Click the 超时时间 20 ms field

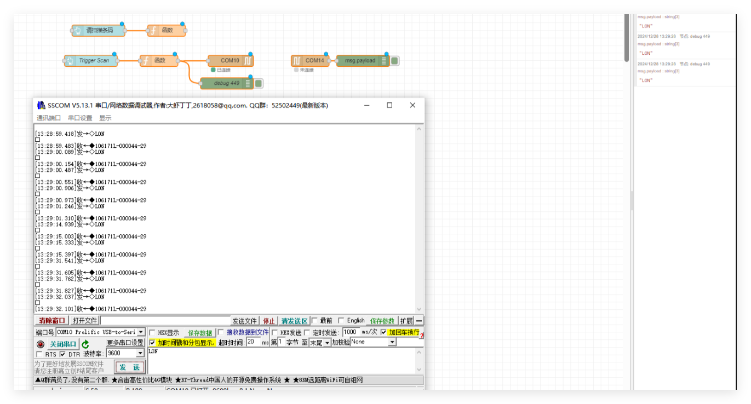[253, 342]
